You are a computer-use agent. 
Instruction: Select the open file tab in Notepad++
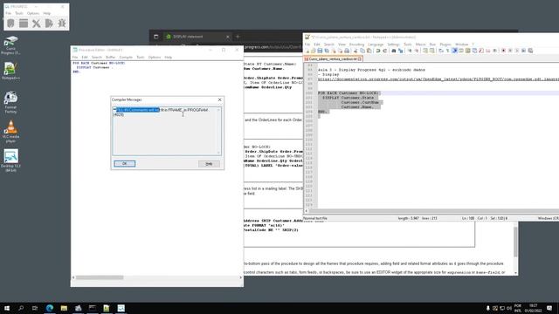pyautogui.click(x=333, y=58)
